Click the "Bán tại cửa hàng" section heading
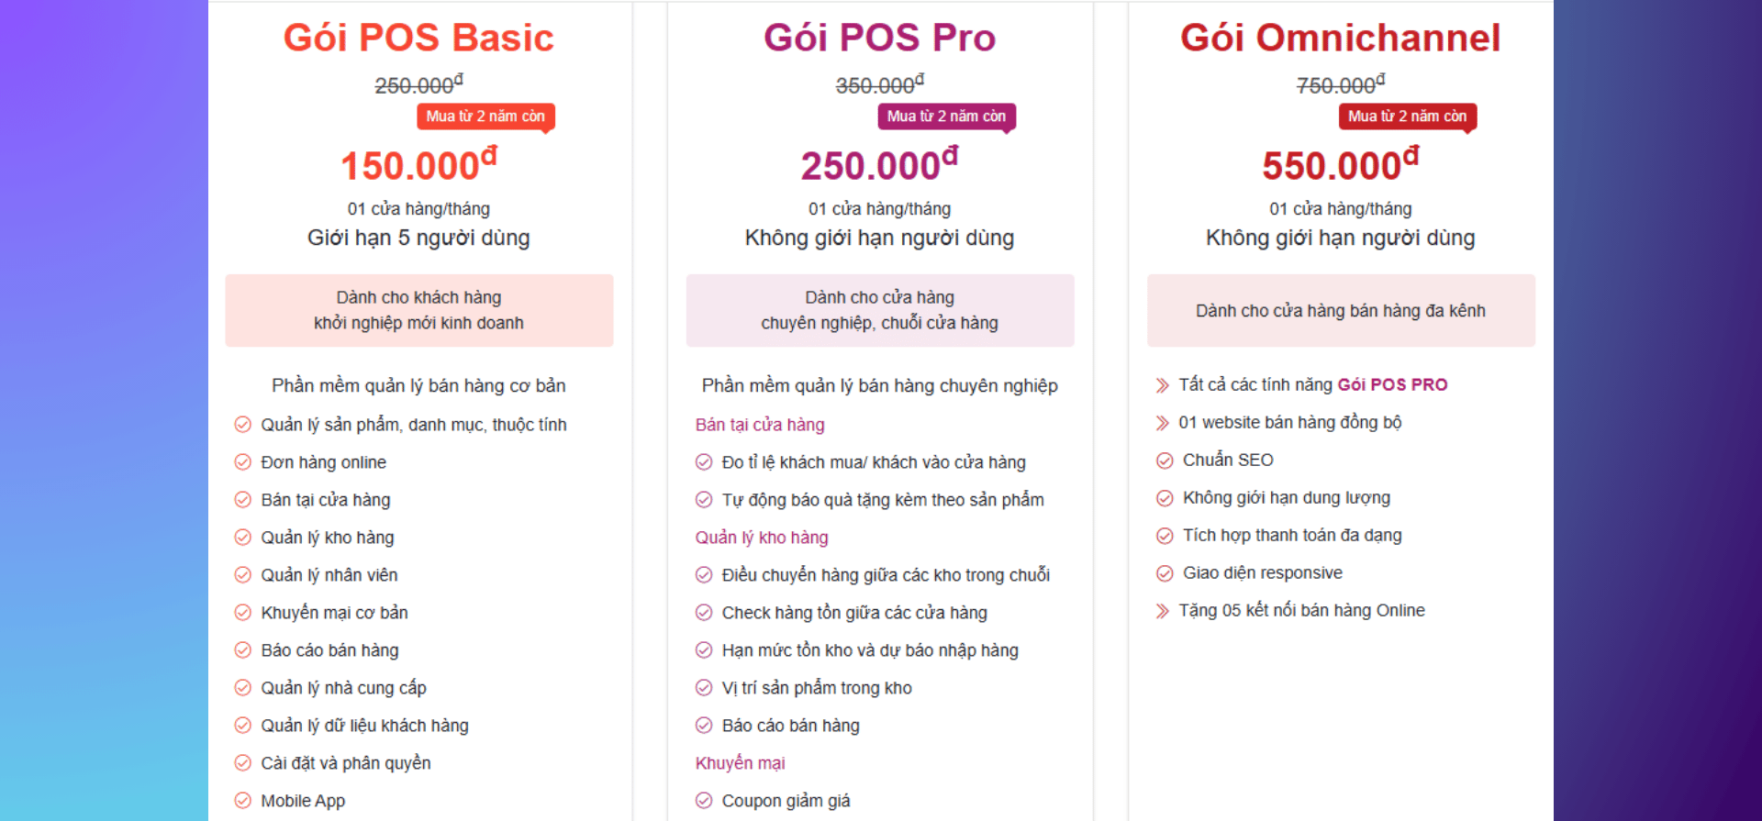This screenshot has height=821, width=1762. 760,425
